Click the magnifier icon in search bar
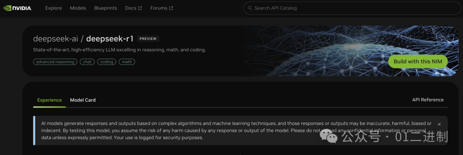 250,8
